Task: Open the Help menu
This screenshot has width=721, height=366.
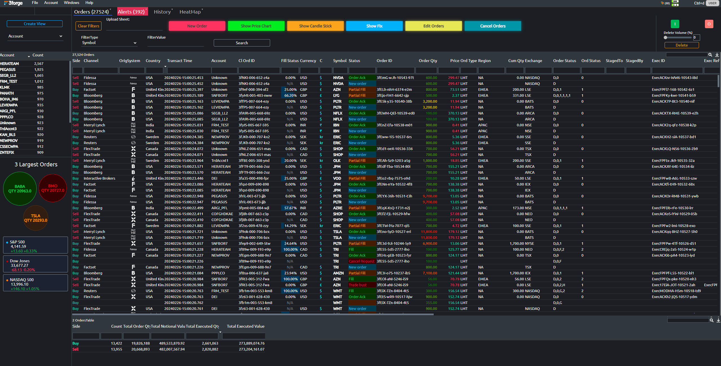Action: [89, 3]
